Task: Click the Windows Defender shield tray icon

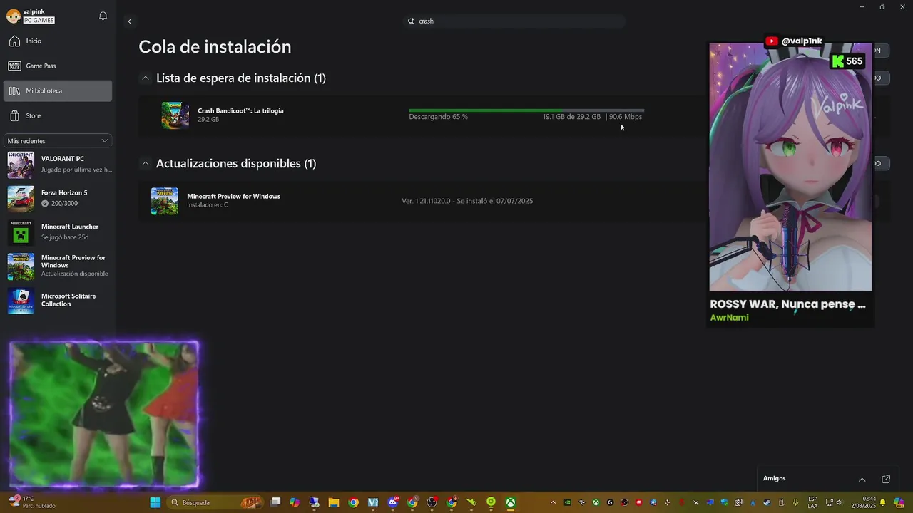Action: pos(724,502)
